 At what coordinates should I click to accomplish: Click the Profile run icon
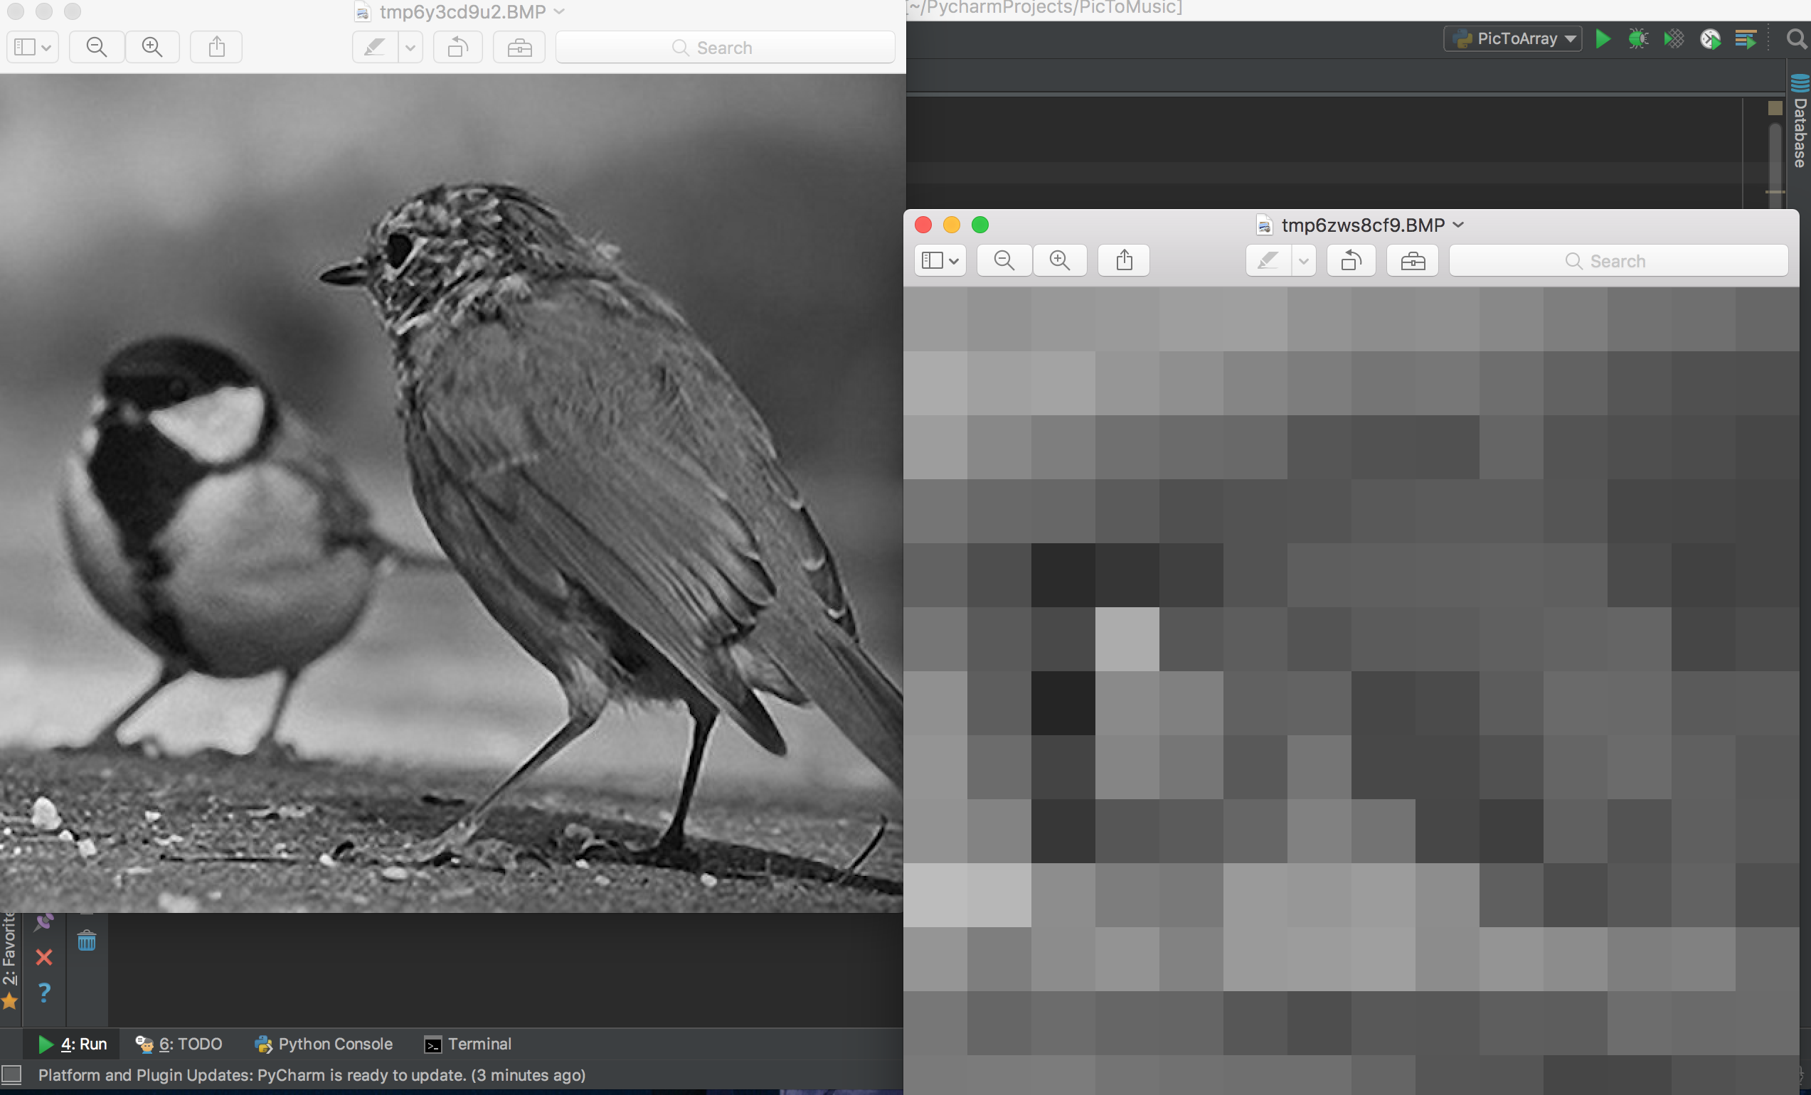coord(1710,39)
